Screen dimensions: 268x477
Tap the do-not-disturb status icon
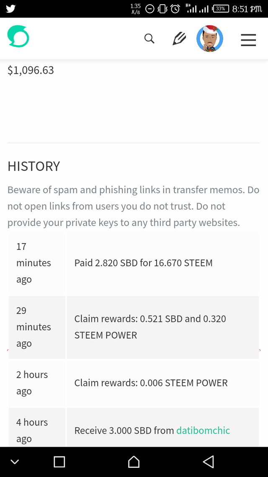(150, 8)
